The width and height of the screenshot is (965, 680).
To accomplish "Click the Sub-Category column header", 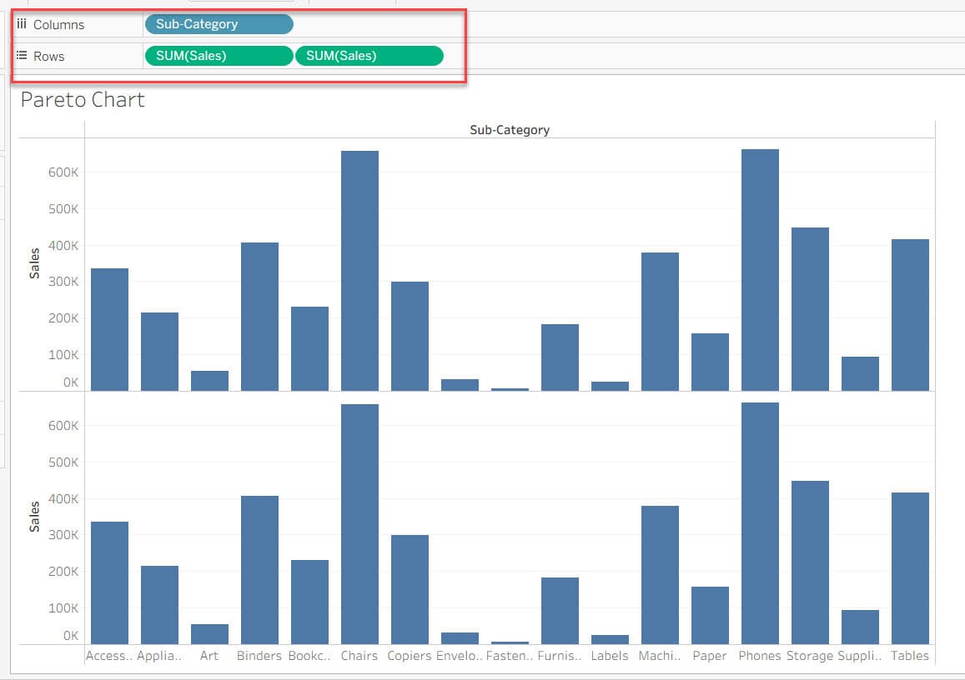I will [x=509, y=129].
